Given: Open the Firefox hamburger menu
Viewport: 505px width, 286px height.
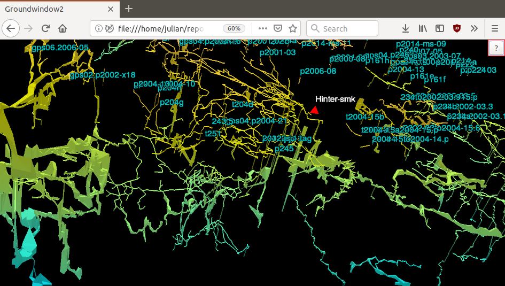Looking at the screenshot, I should point(495,28).
